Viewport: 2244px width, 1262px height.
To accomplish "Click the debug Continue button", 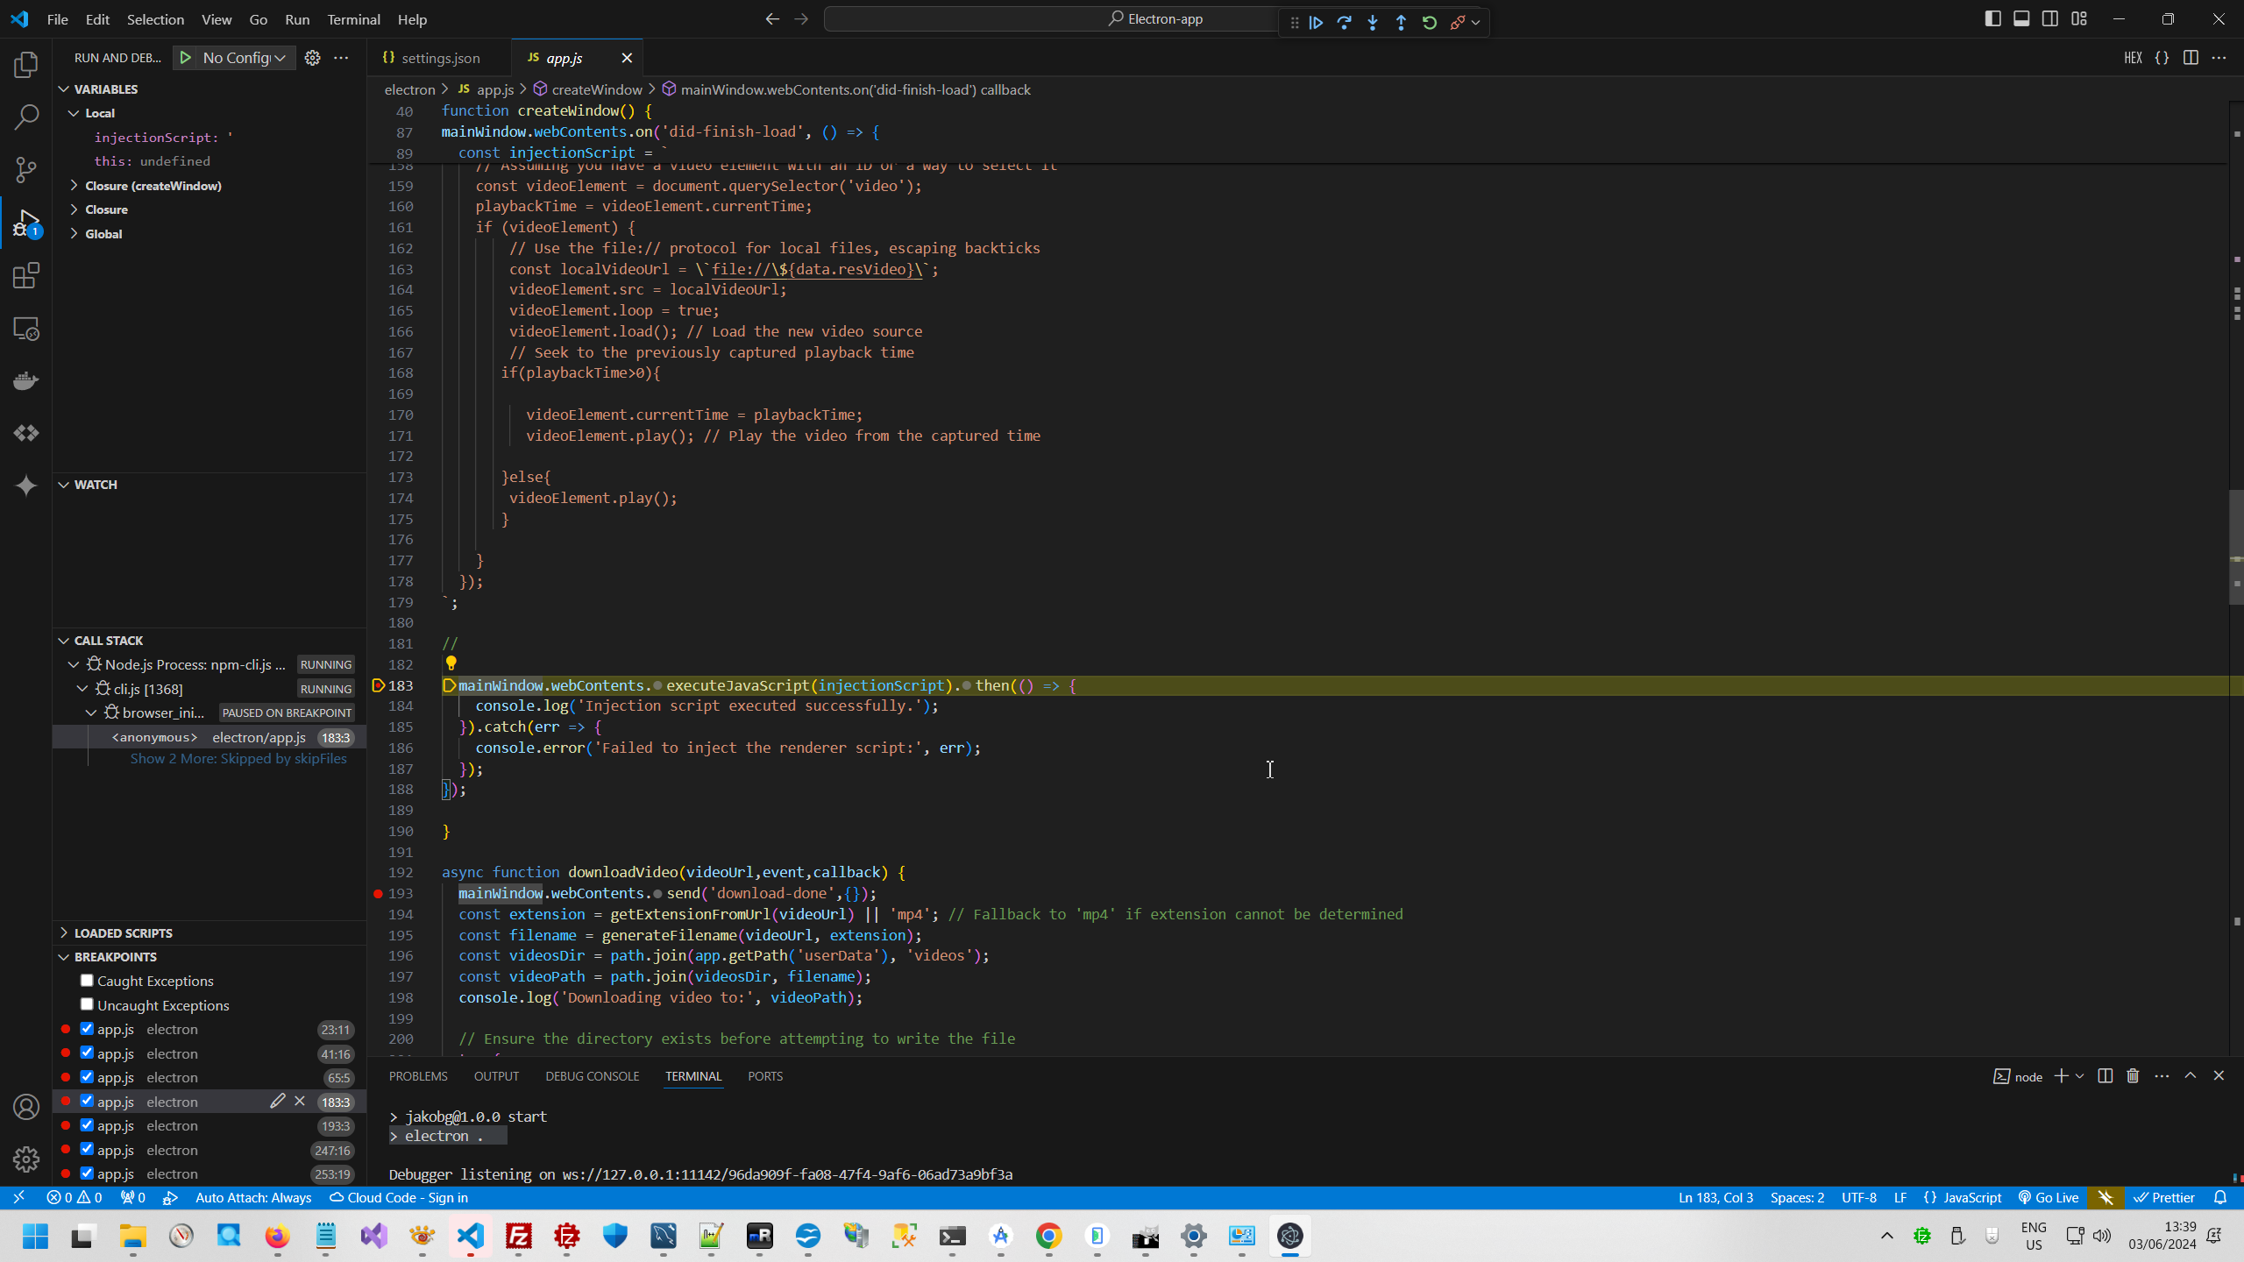I will click(x=1316, y=23).
